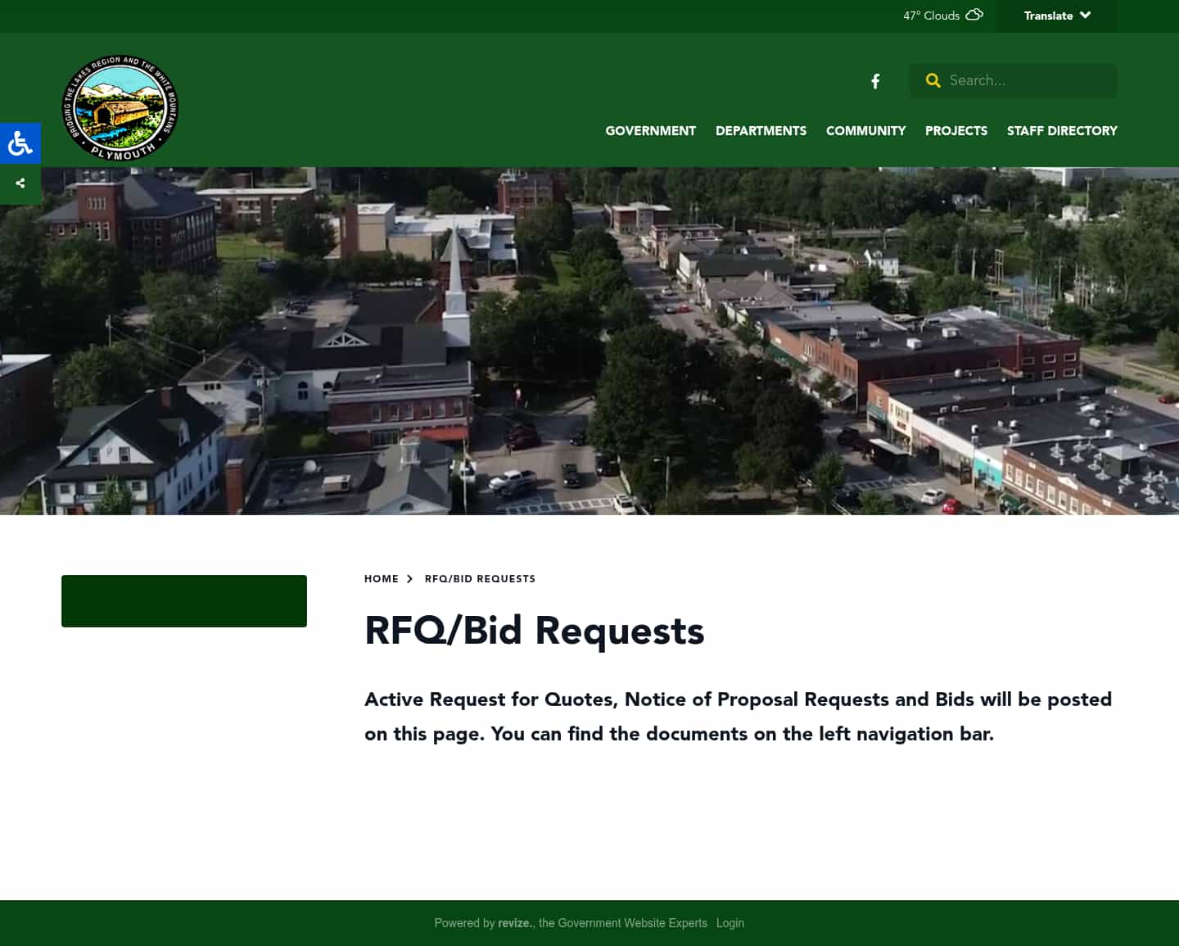Viewport: 1179px width, 946px height.
Task: Click the search magnifier icon
Action: click(x=933, y=80)
